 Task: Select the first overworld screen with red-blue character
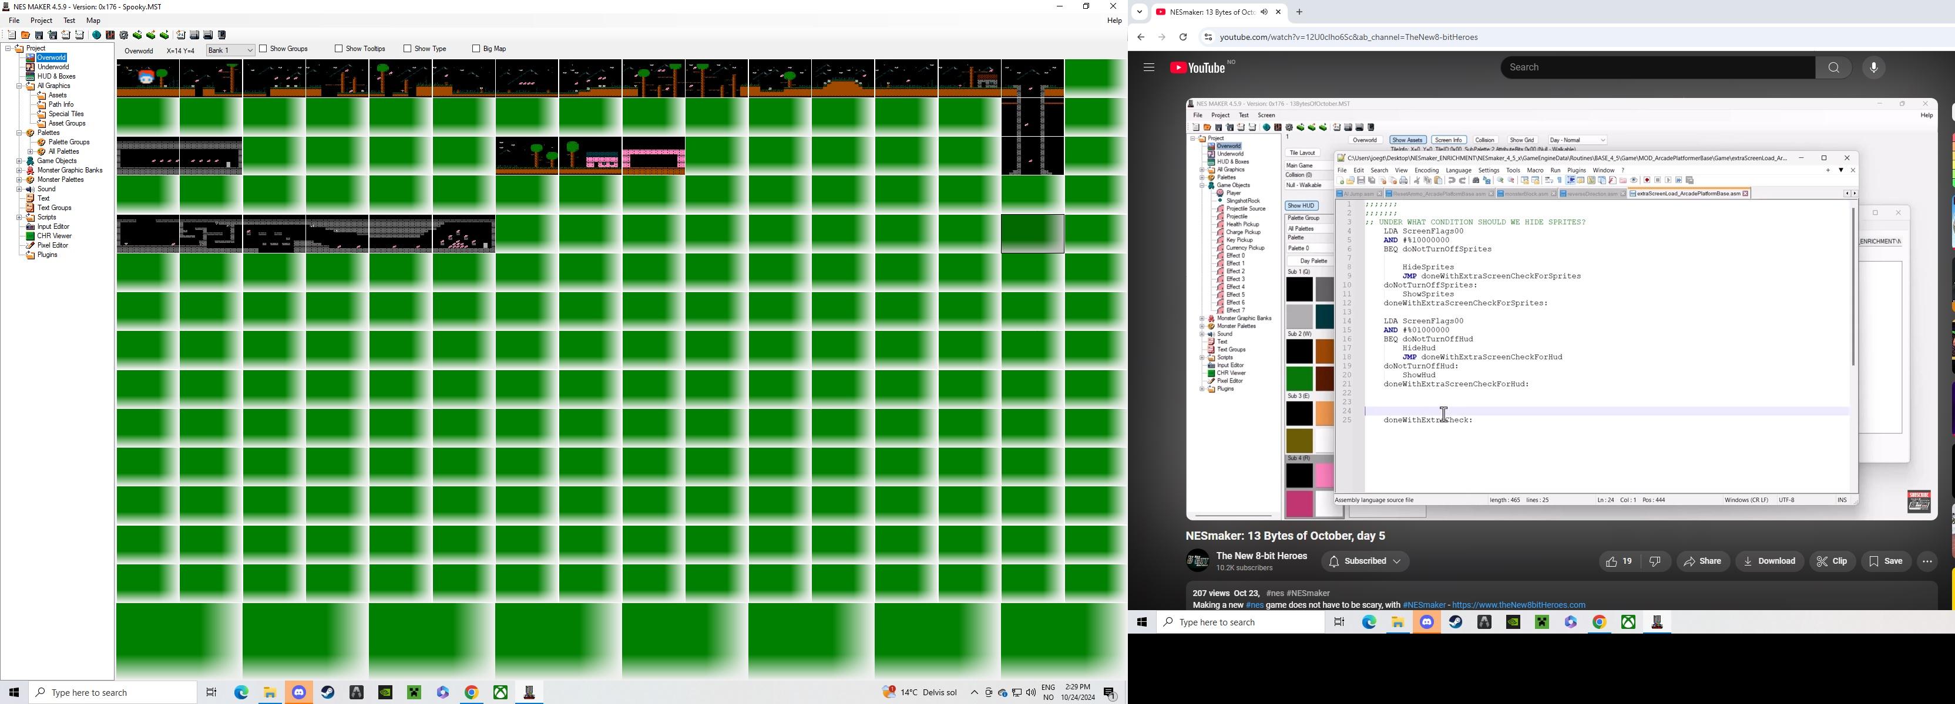148,78
